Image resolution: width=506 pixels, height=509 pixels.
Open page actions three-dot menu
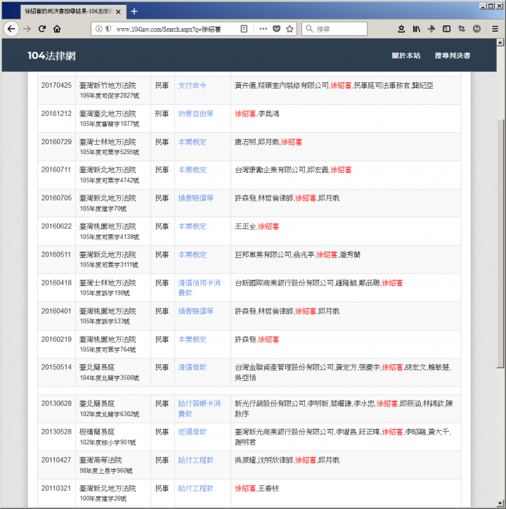264,29
